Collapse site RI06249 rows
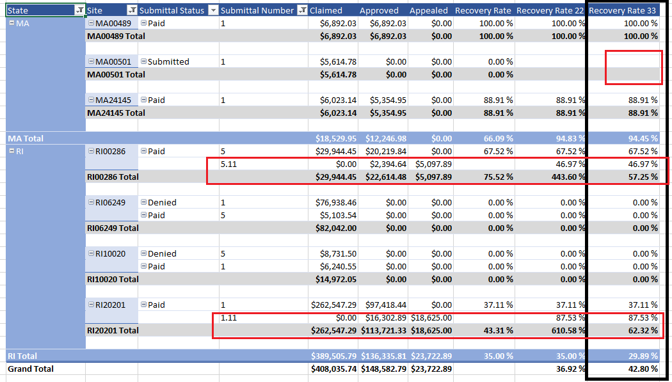The width and height of the screenshot is (672, 382). coord(92,202)
